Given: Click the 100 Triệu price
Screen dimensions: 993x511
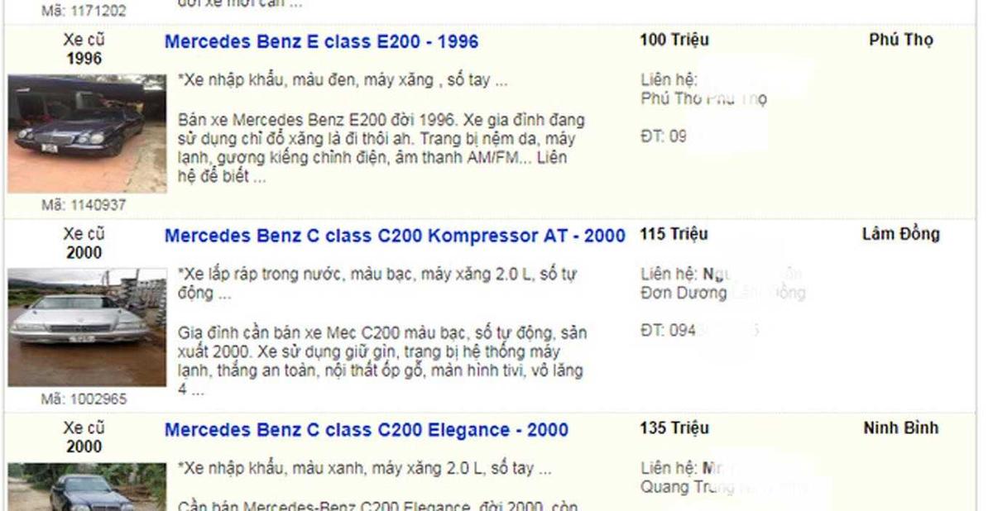Looking at the screenshot, I should [674, 40].
